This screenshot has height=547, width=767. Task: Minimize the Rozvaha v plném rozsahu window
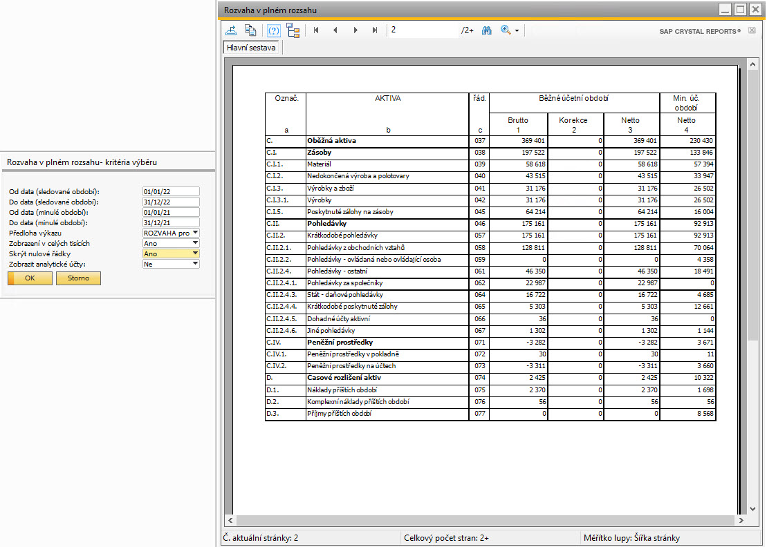726,9
